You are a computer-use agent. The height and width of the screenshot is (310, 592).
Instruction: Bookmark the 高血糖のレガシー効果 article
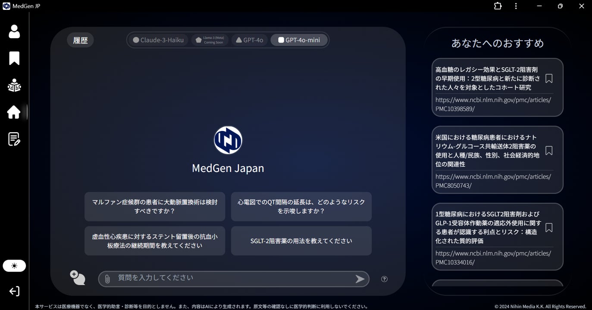click(x=549, y=78)
